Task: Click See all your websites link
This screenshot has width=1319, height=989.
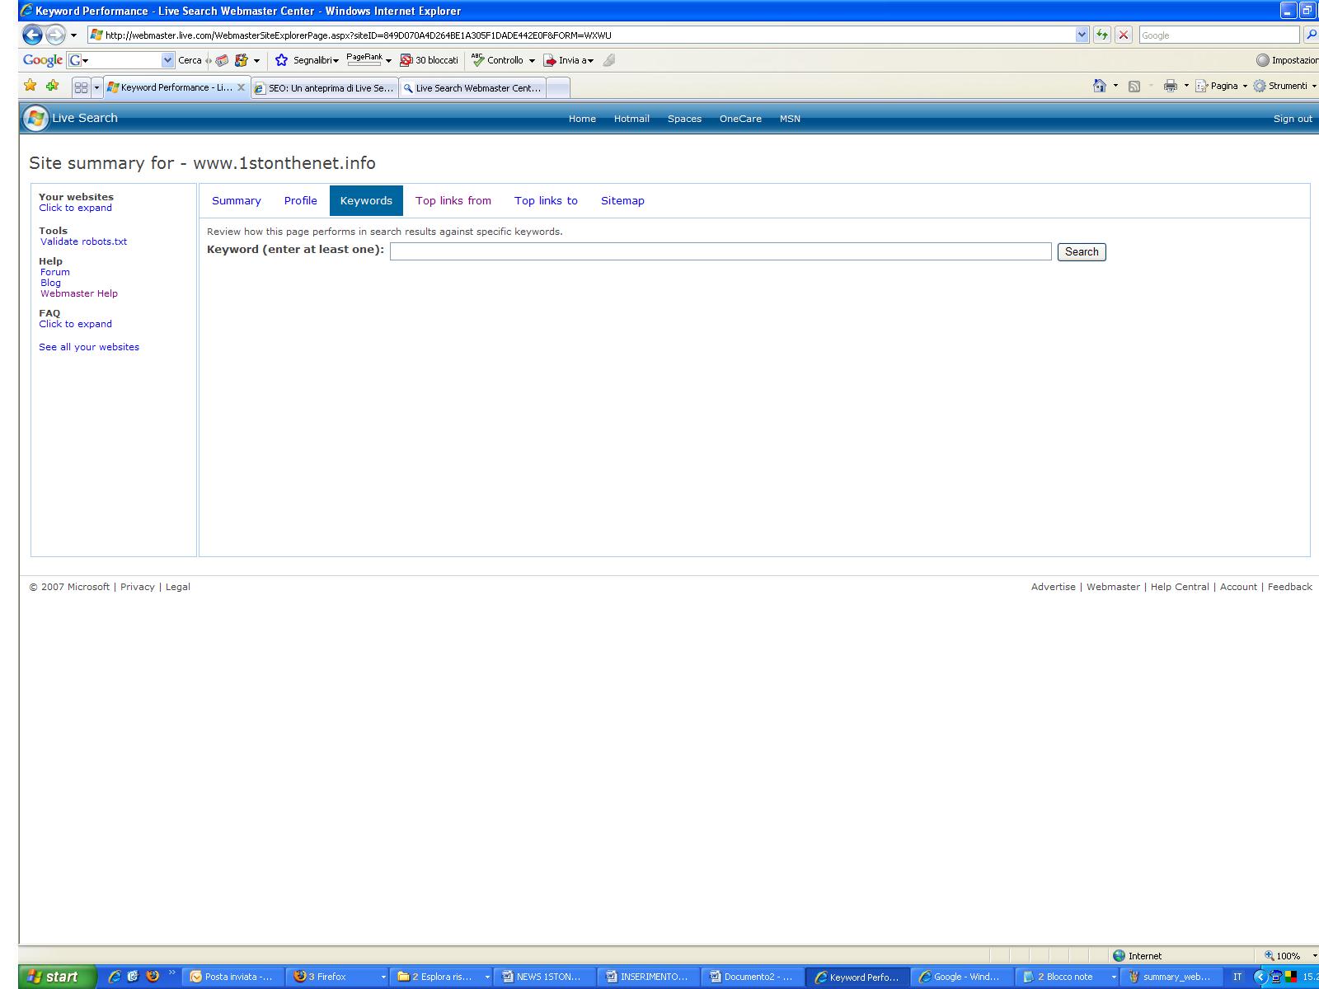Action: [89, 347]
